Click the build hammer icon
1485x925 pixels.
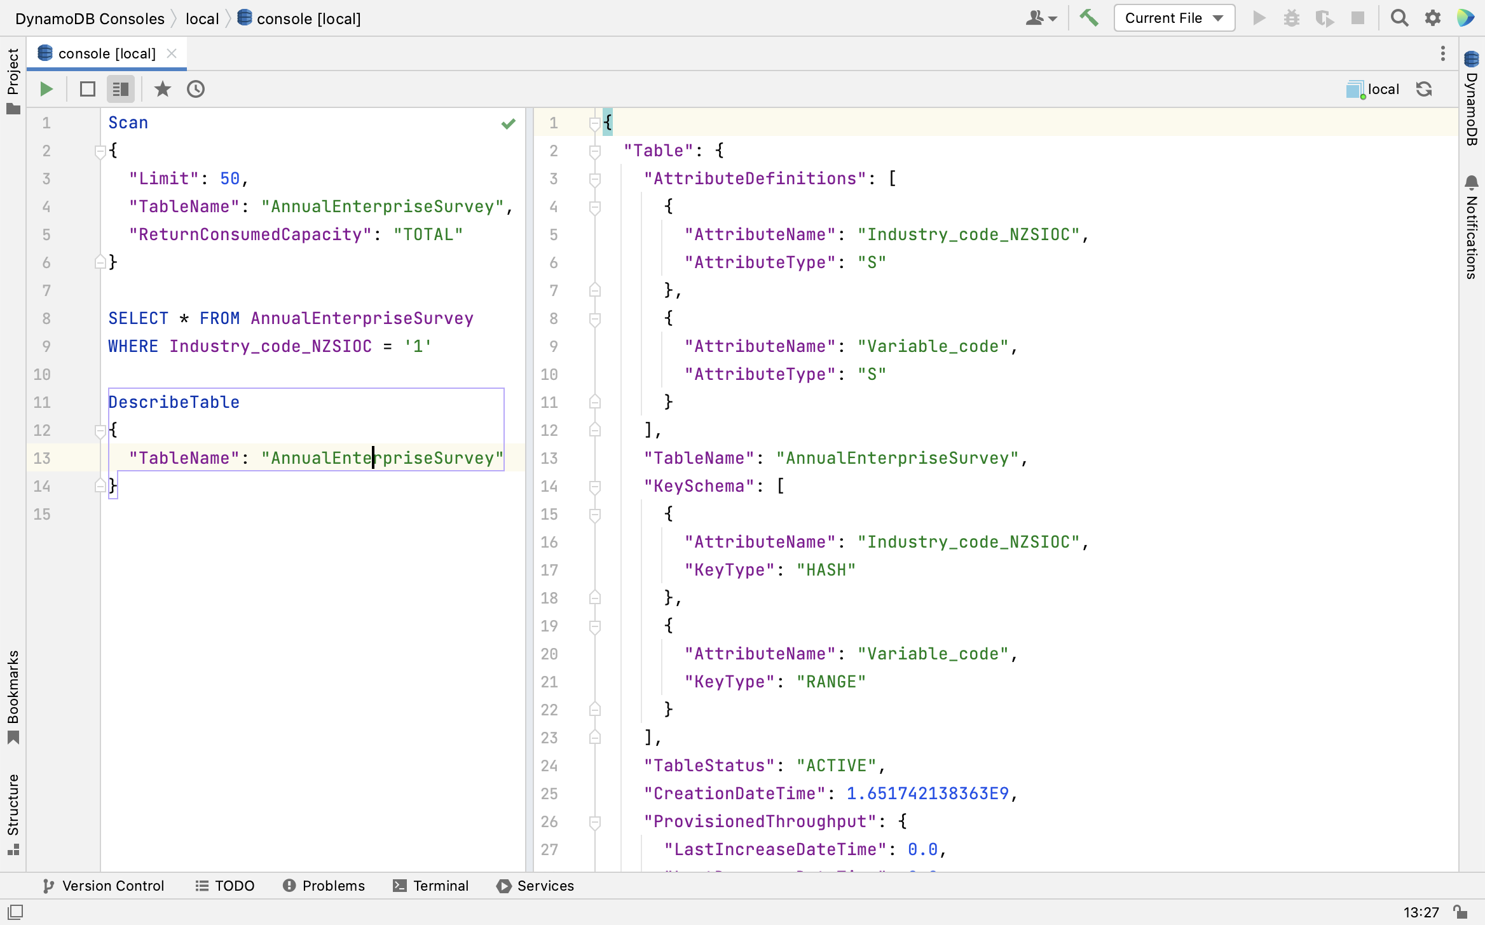1089,18
